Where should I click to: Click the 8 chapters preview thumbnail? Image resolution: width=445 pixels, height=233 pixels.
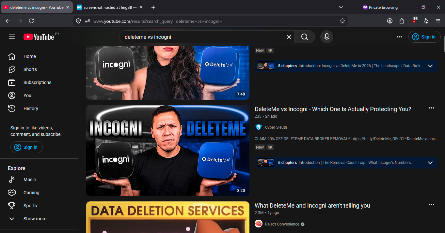(266, 66)
